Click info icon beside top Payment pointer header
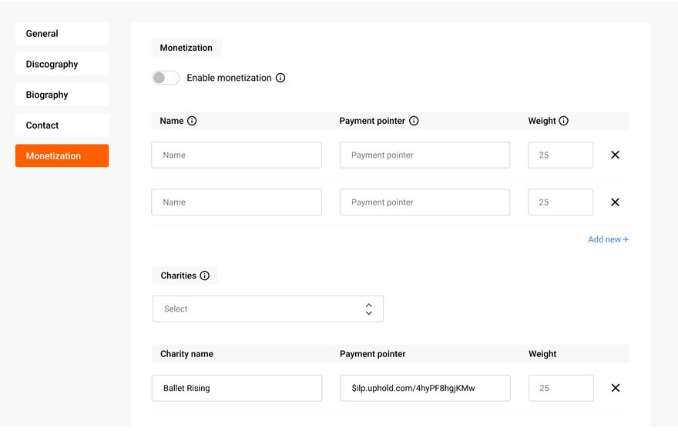The height and width of the screenshot is (431, 678). pyautogui.click(x=414, y=121)
